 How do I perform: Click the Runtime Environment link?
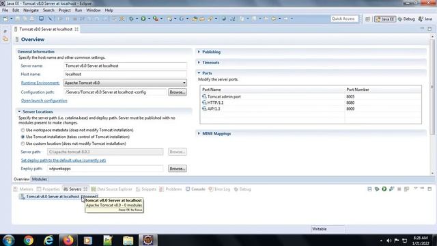click(40, 83)
